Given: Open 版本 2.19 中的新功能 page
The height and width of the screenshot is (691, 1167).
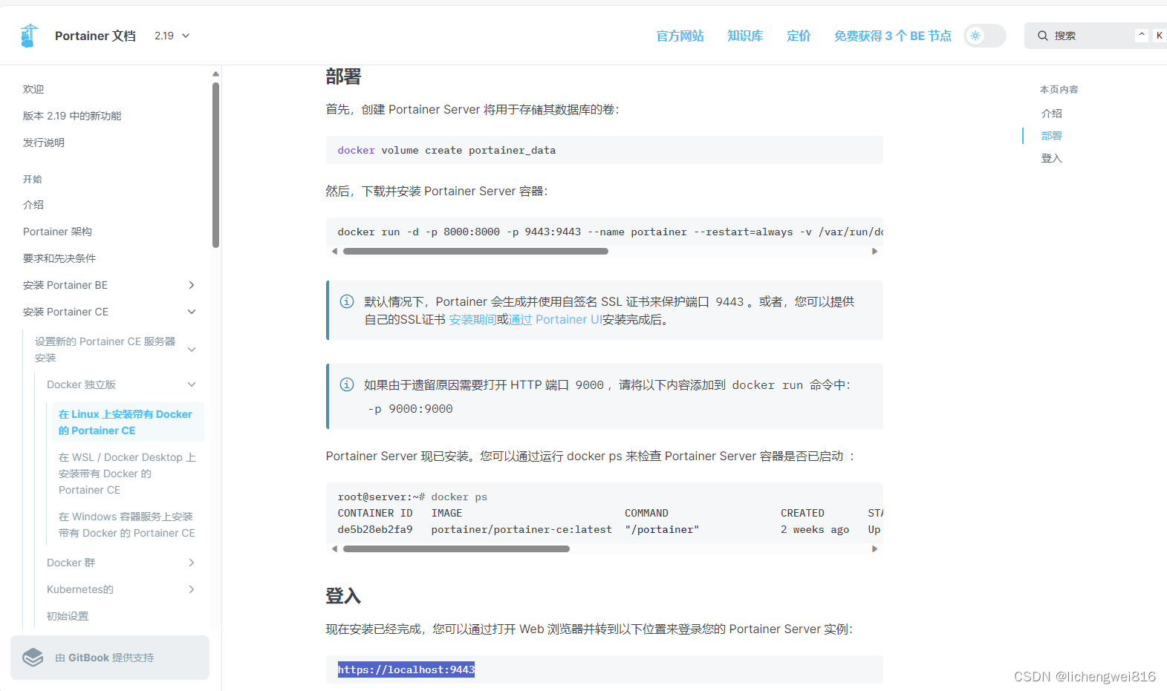Looking at the screenshot, I should (x=72, y=116).
